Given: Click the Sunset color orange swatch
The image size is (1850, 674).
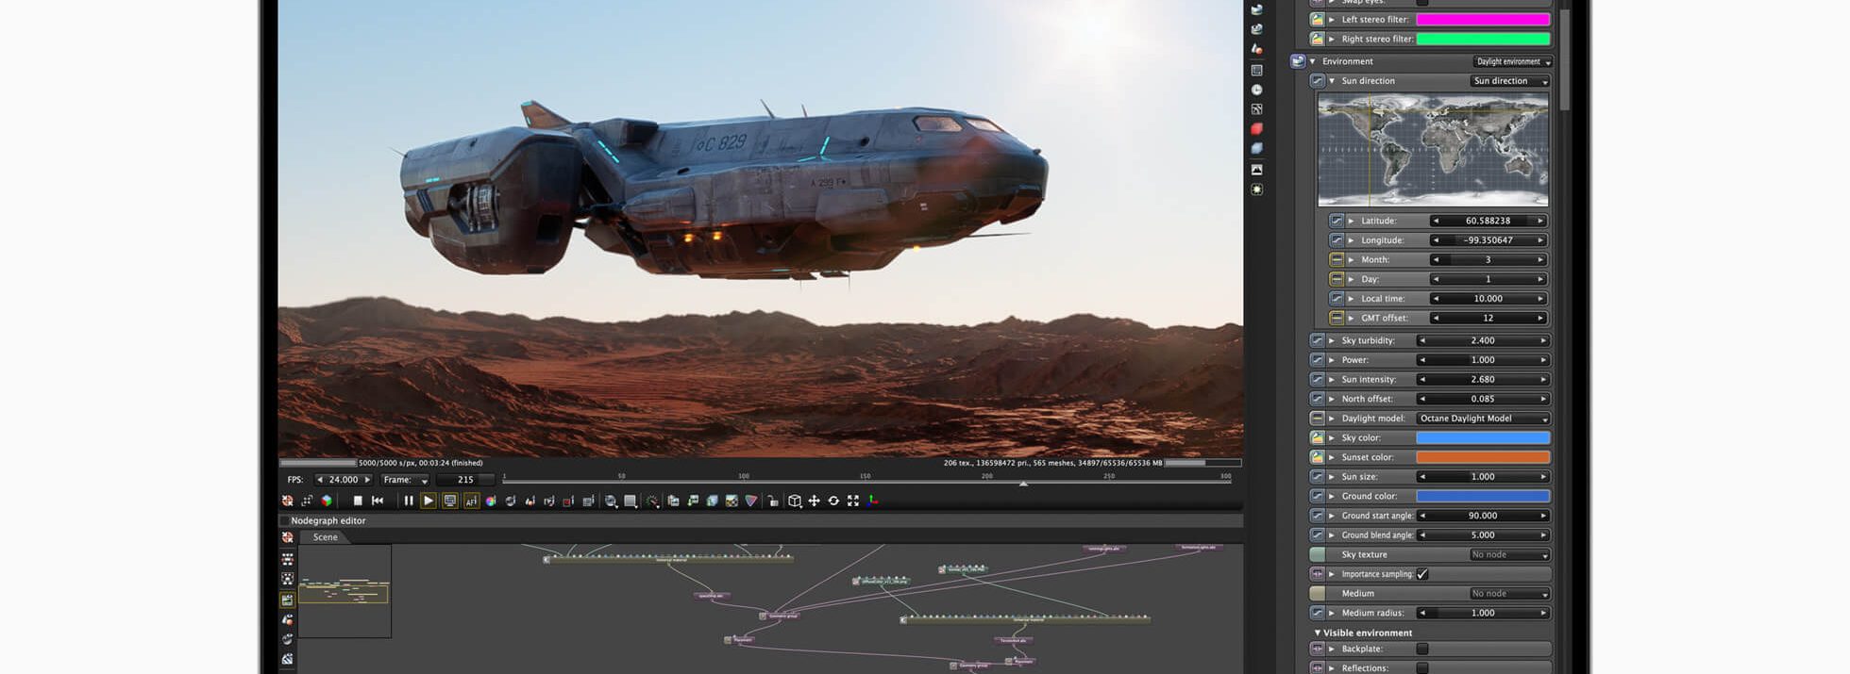Looking at the screenshot, I should (1483, 457).
